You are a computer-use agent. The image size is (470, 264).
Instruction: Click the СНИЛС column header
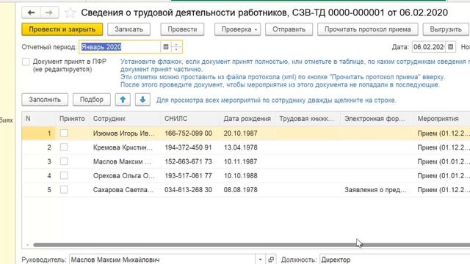coord(190,119)
